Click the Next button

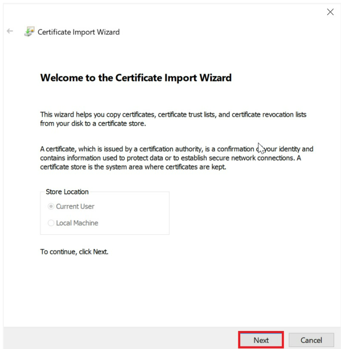261,340
